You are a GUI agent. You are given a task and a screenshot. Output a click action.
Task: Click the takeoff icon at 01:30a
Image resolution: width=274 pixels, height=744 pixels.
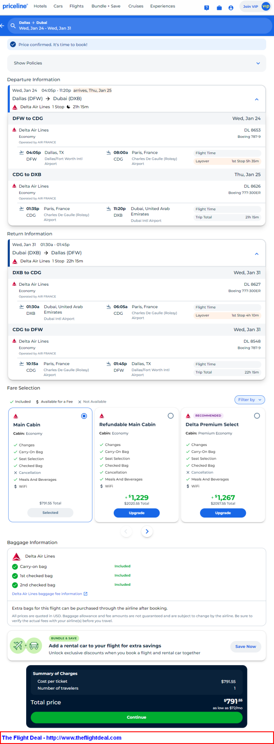coord(22,307)
